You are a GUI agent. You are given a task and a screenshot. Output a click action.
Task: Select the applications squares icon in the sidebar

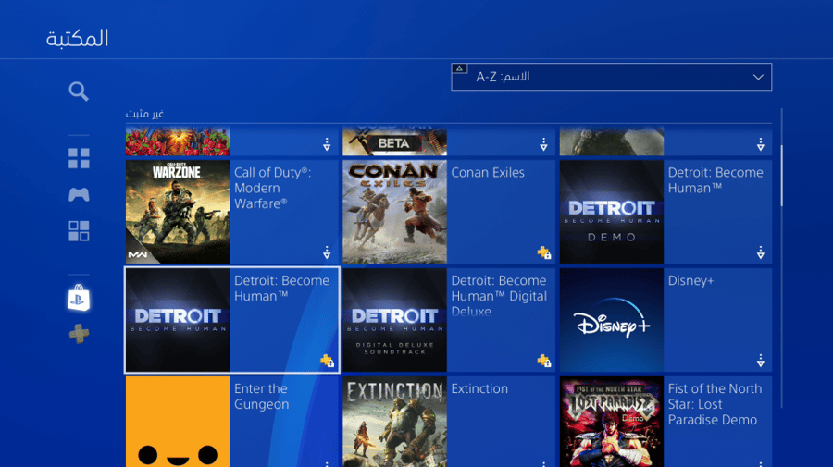coord(79,231)
